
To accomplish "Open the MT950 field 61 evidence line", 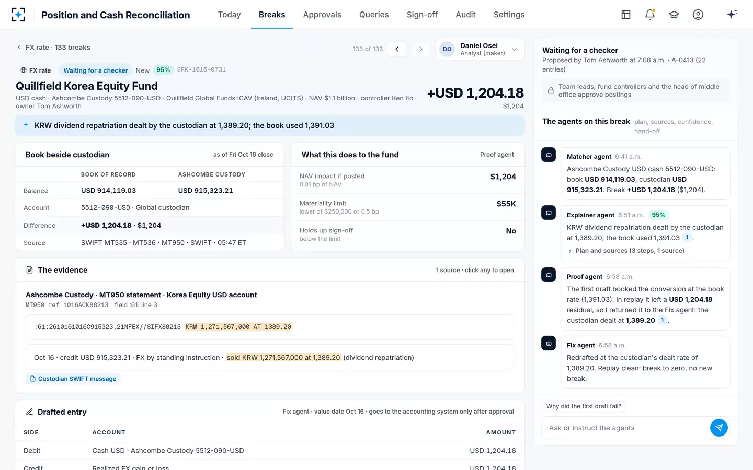I will pyautogui.click(x=270, y=327).
